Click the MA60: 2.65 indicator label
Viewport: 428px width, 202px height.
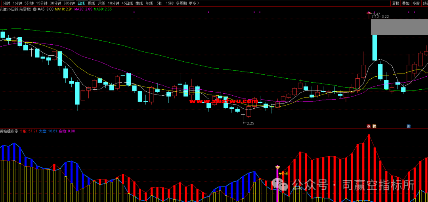103,9
